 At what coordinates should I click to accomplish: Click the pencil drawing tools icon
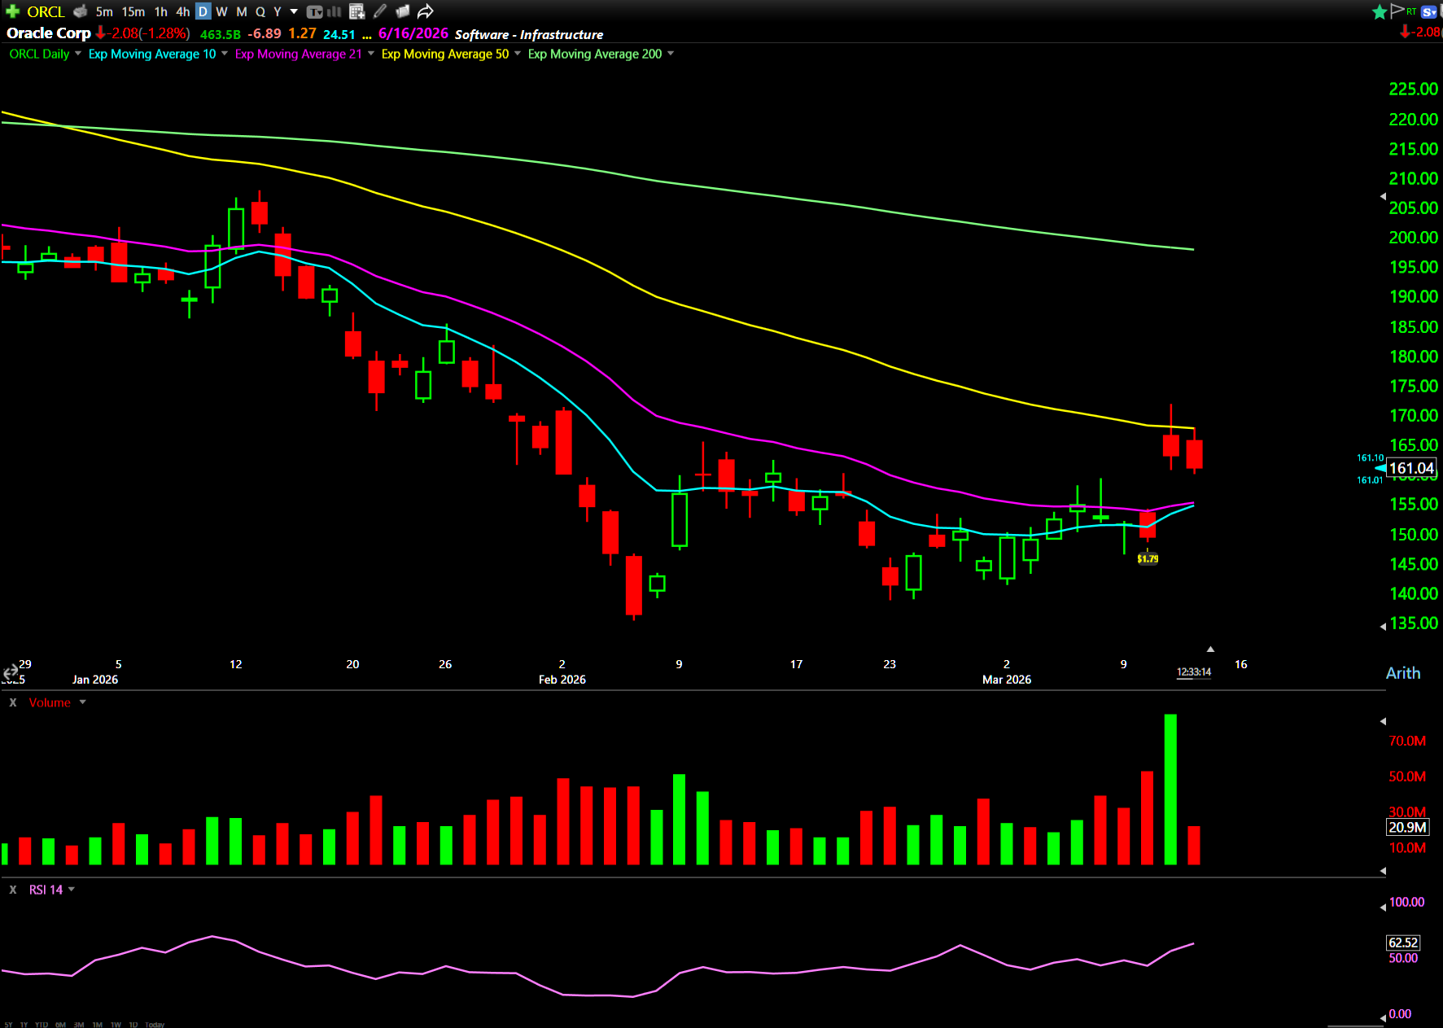click(380, 11)
